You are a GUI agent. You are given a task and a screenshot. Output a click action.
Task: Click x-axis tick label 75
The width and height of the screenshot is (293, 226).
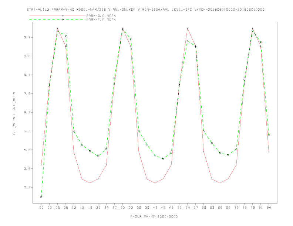point(245,208)
